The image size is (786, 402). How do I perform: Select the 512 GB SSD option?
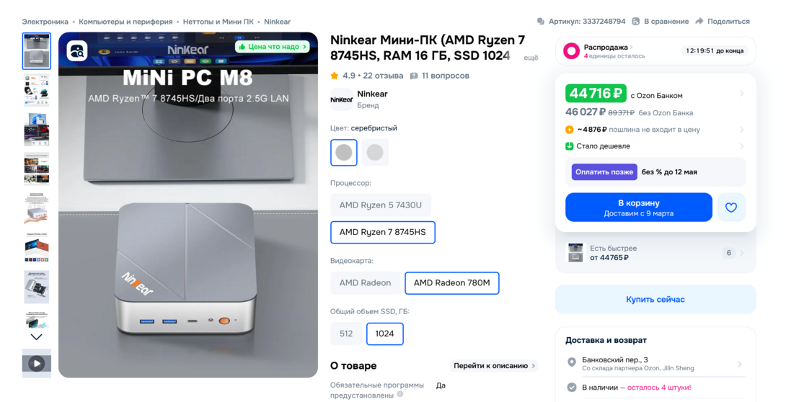coord(346,334)
